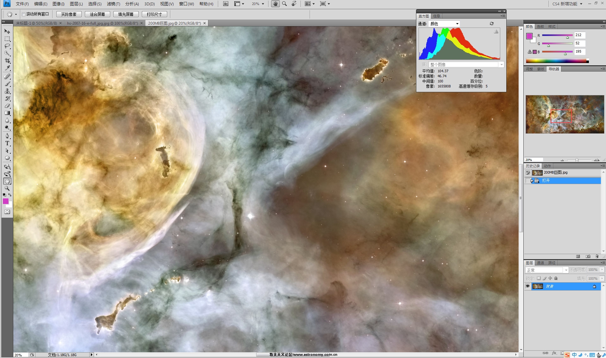The height and width of the screenshot is (358, 606).
Task: Create new snapshot in History panel
Action: pyautogui.click(x=588, y=256)
